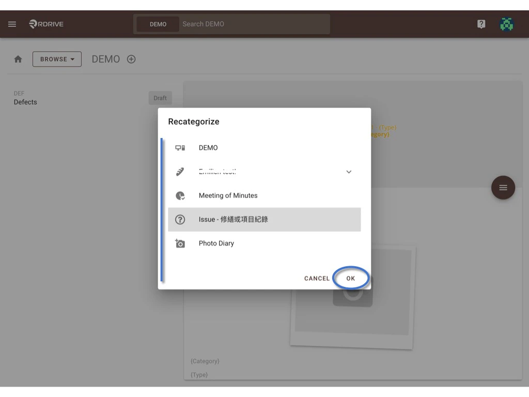Click the DEMO scope chip in search

point(158,24)
